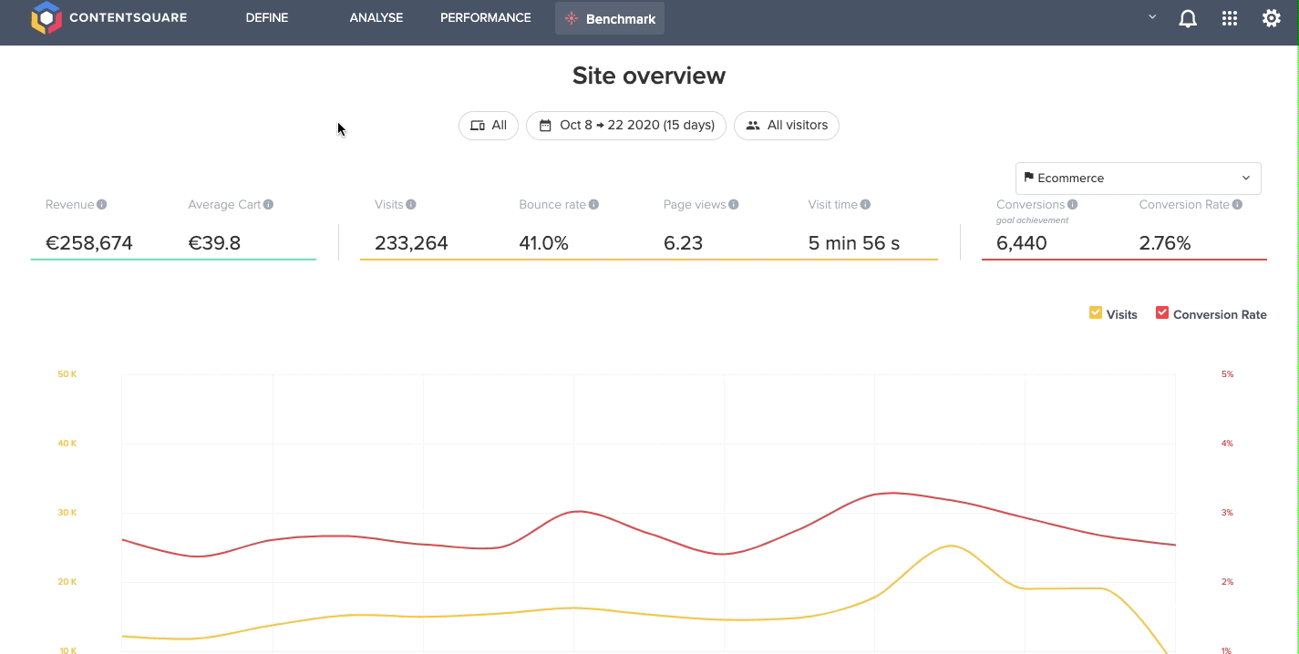Open the Ecommerce goal dropdown

point(1139,179)
